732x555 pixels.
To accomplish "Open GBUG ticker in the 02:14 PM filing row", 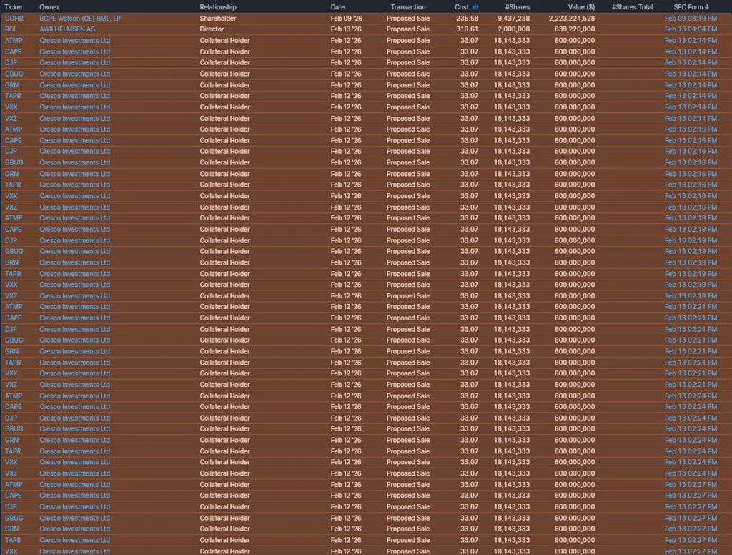I will click(14, 74).
